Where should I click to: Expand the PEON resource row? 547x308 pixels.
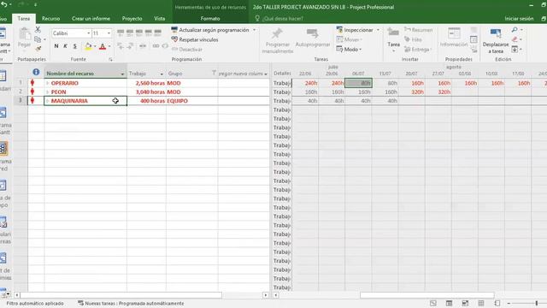pos(48,92)
